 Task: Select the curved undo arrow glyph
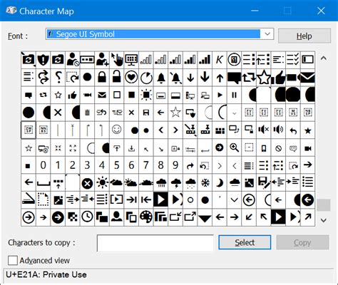[x=293, y=130]
